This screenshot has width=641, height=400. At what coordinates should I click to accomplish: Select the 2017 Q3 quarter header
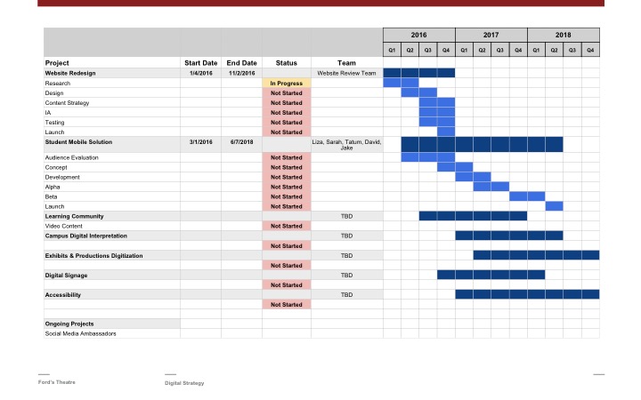pos(500,50)
